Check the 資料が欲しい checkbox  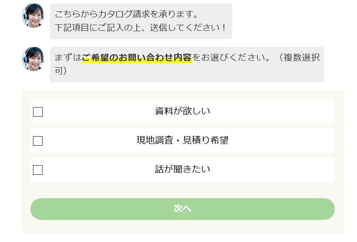click(x=38, y=112)
